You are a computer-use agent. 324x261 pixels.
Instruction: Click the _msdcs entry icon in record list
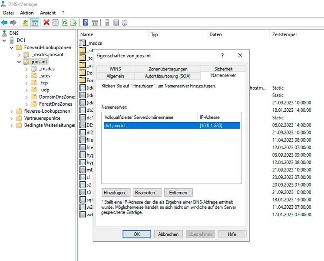[x=83, y=43]
